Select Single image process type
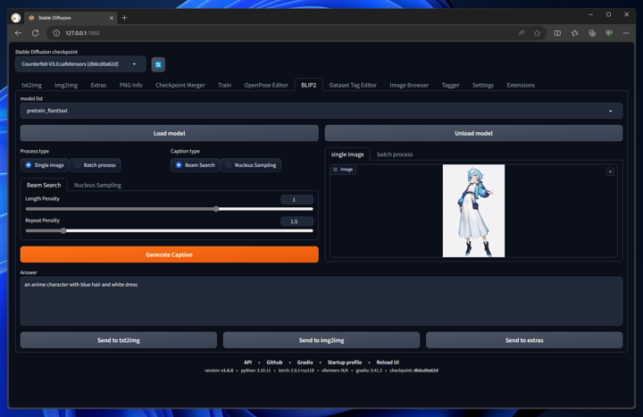 pyautogui.click(x=45, y=165)
